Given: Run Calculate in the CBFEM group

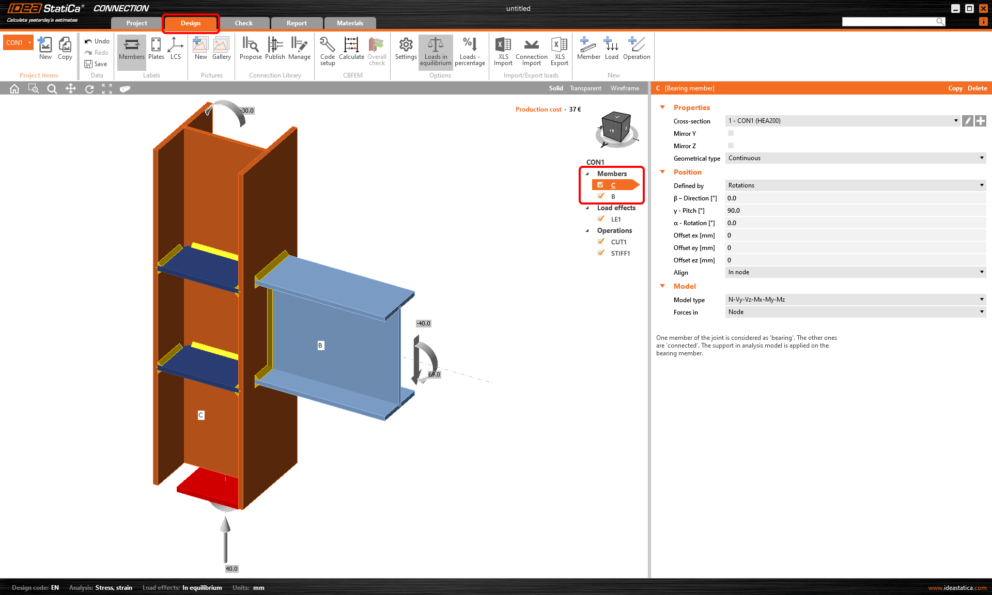Looking at the screenshot, I should point(351,51).
